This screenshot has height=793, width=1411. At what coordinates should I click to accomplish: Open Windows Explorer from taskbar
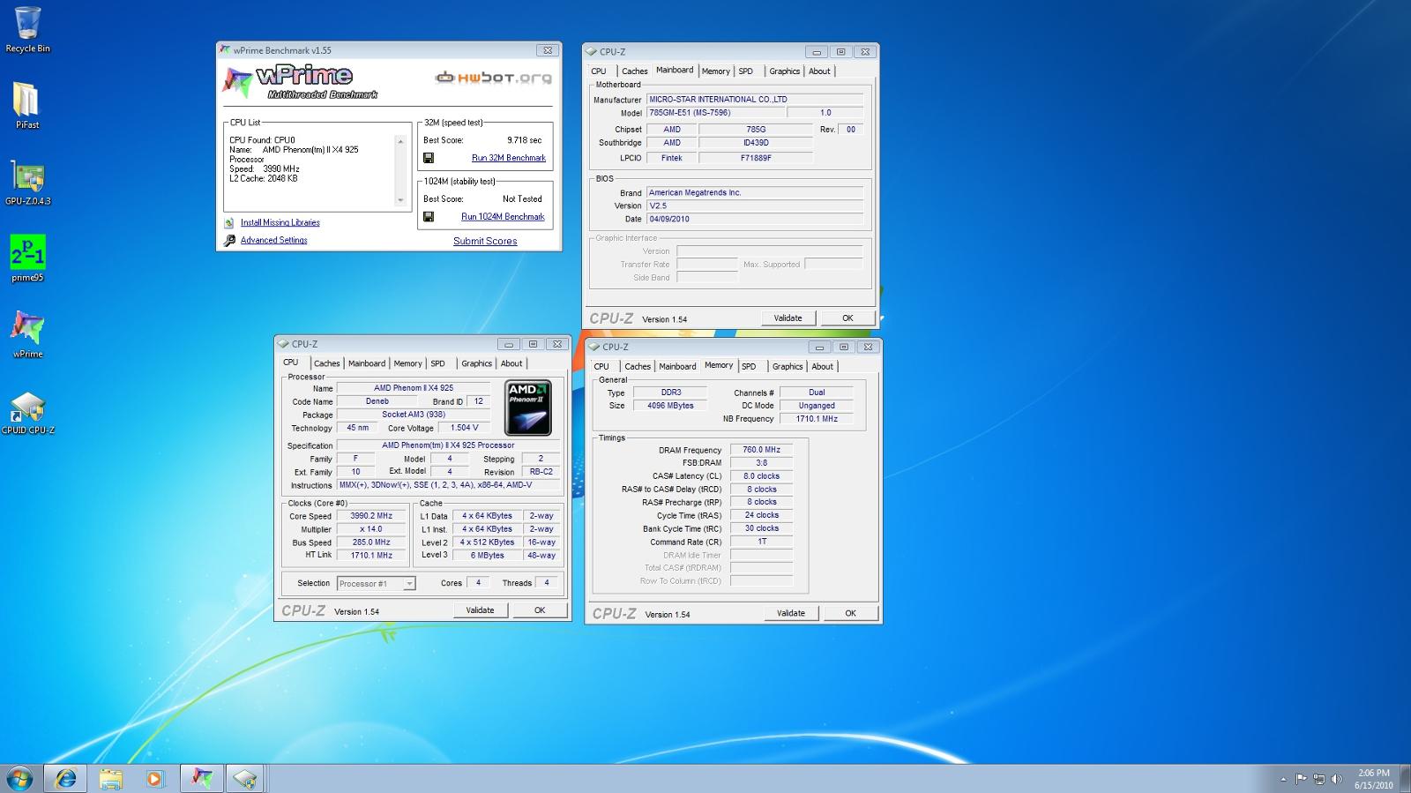[x=110, y=778]
